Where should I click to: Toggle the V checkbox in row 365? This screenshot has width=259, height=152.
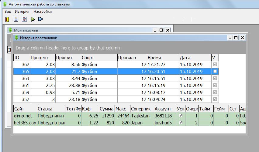(x=215, y=72)
